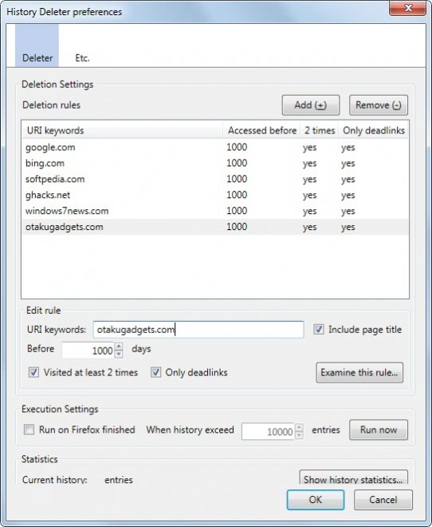Click the 2 times yes in softpedia.com row
Screen dimensions: 432x527
tap(309, 179)
